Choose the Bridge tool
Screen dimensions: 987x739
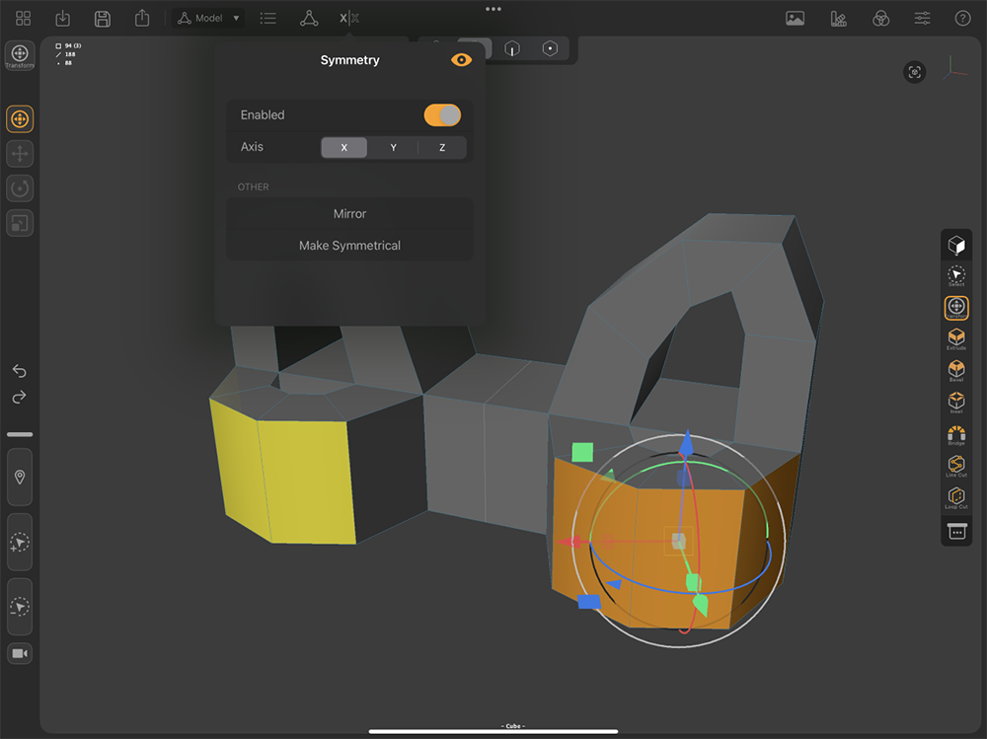tap(956, 435)
